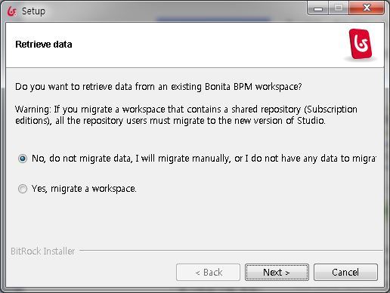
Task: Click the red Bonita BPM logo in header
Action: coord(361,45)
